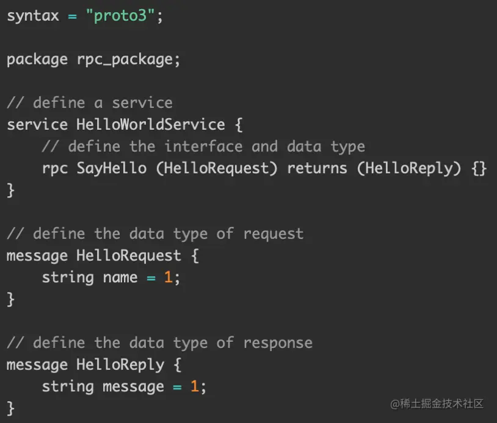497x423 pixels.
Task: Click the HelloWorldService service name
Action: click(x=151, y=125)
